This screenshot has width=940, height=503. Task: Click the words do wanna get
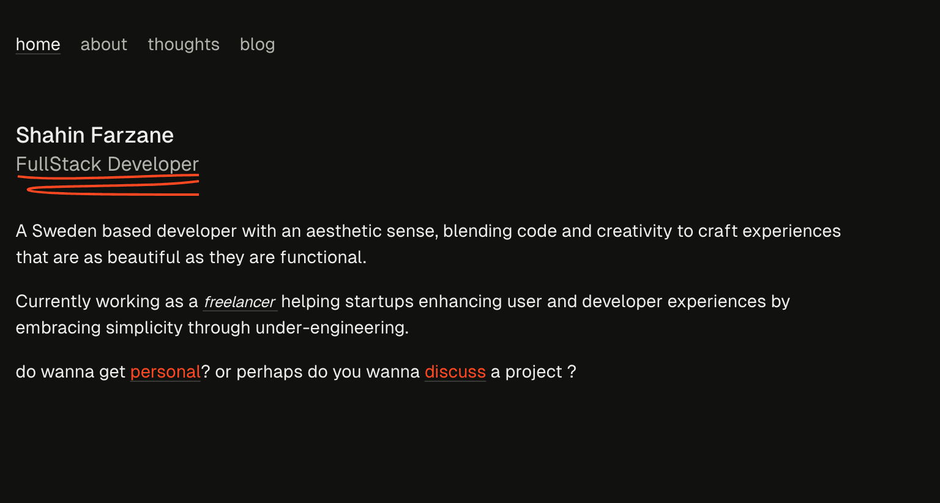click(70, 372)
